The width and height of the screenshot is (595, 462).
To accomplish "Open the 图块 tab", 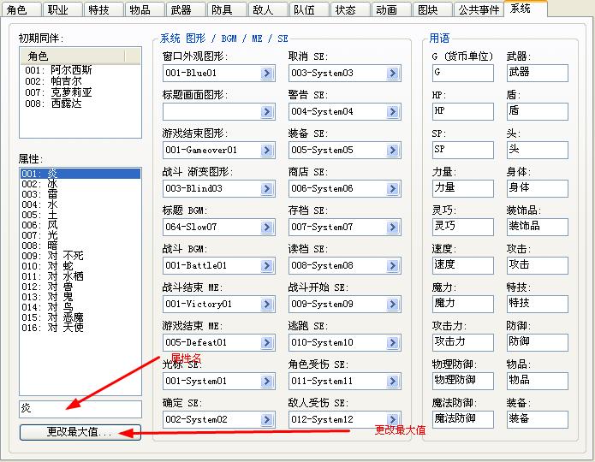I will click(431, 10).
